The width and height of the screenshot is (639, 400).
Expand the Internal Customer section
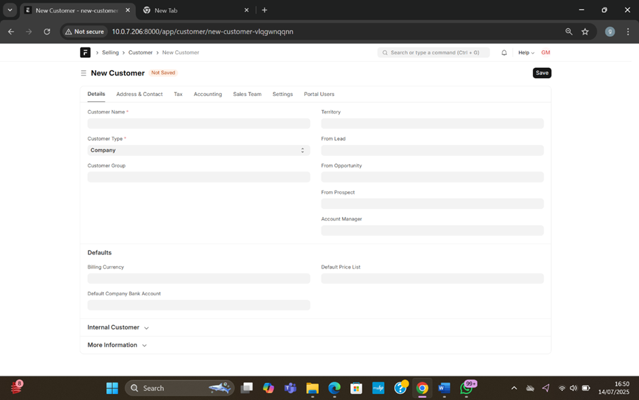point(118,327)
